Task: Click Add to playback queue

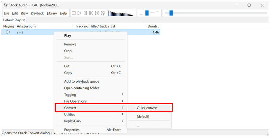Action: click(90, 81)
